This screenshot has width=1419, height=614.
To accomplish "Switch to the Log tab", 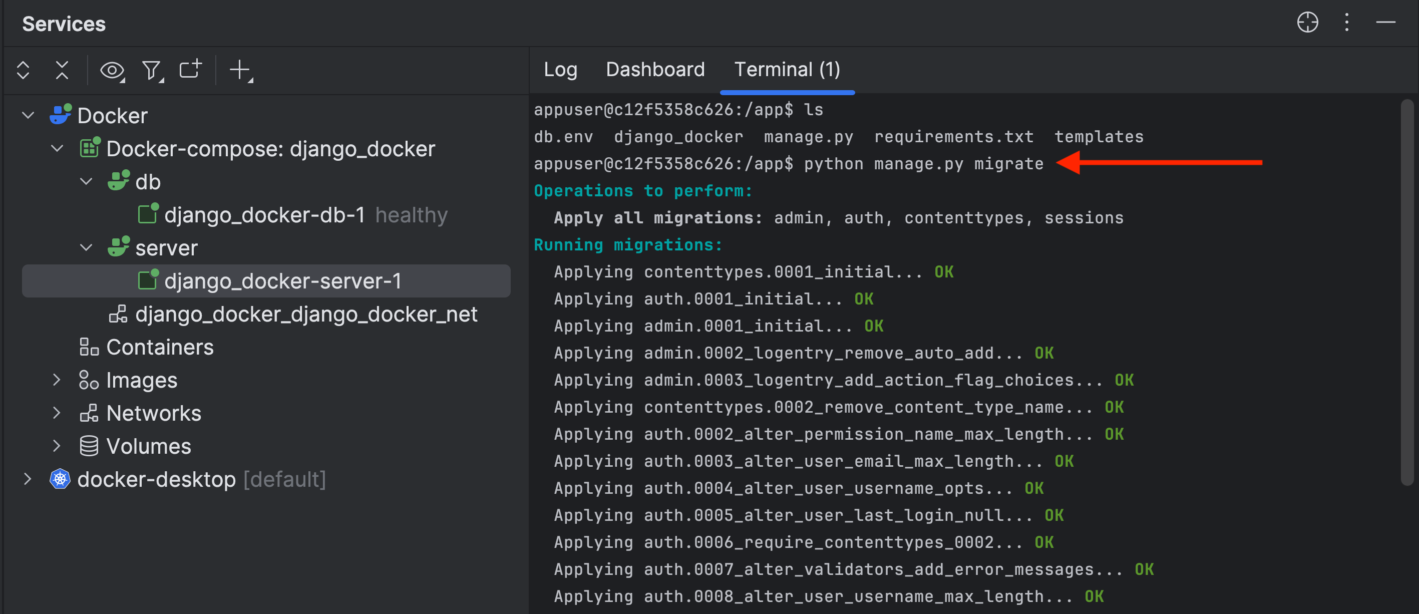I will coord(560,70).
